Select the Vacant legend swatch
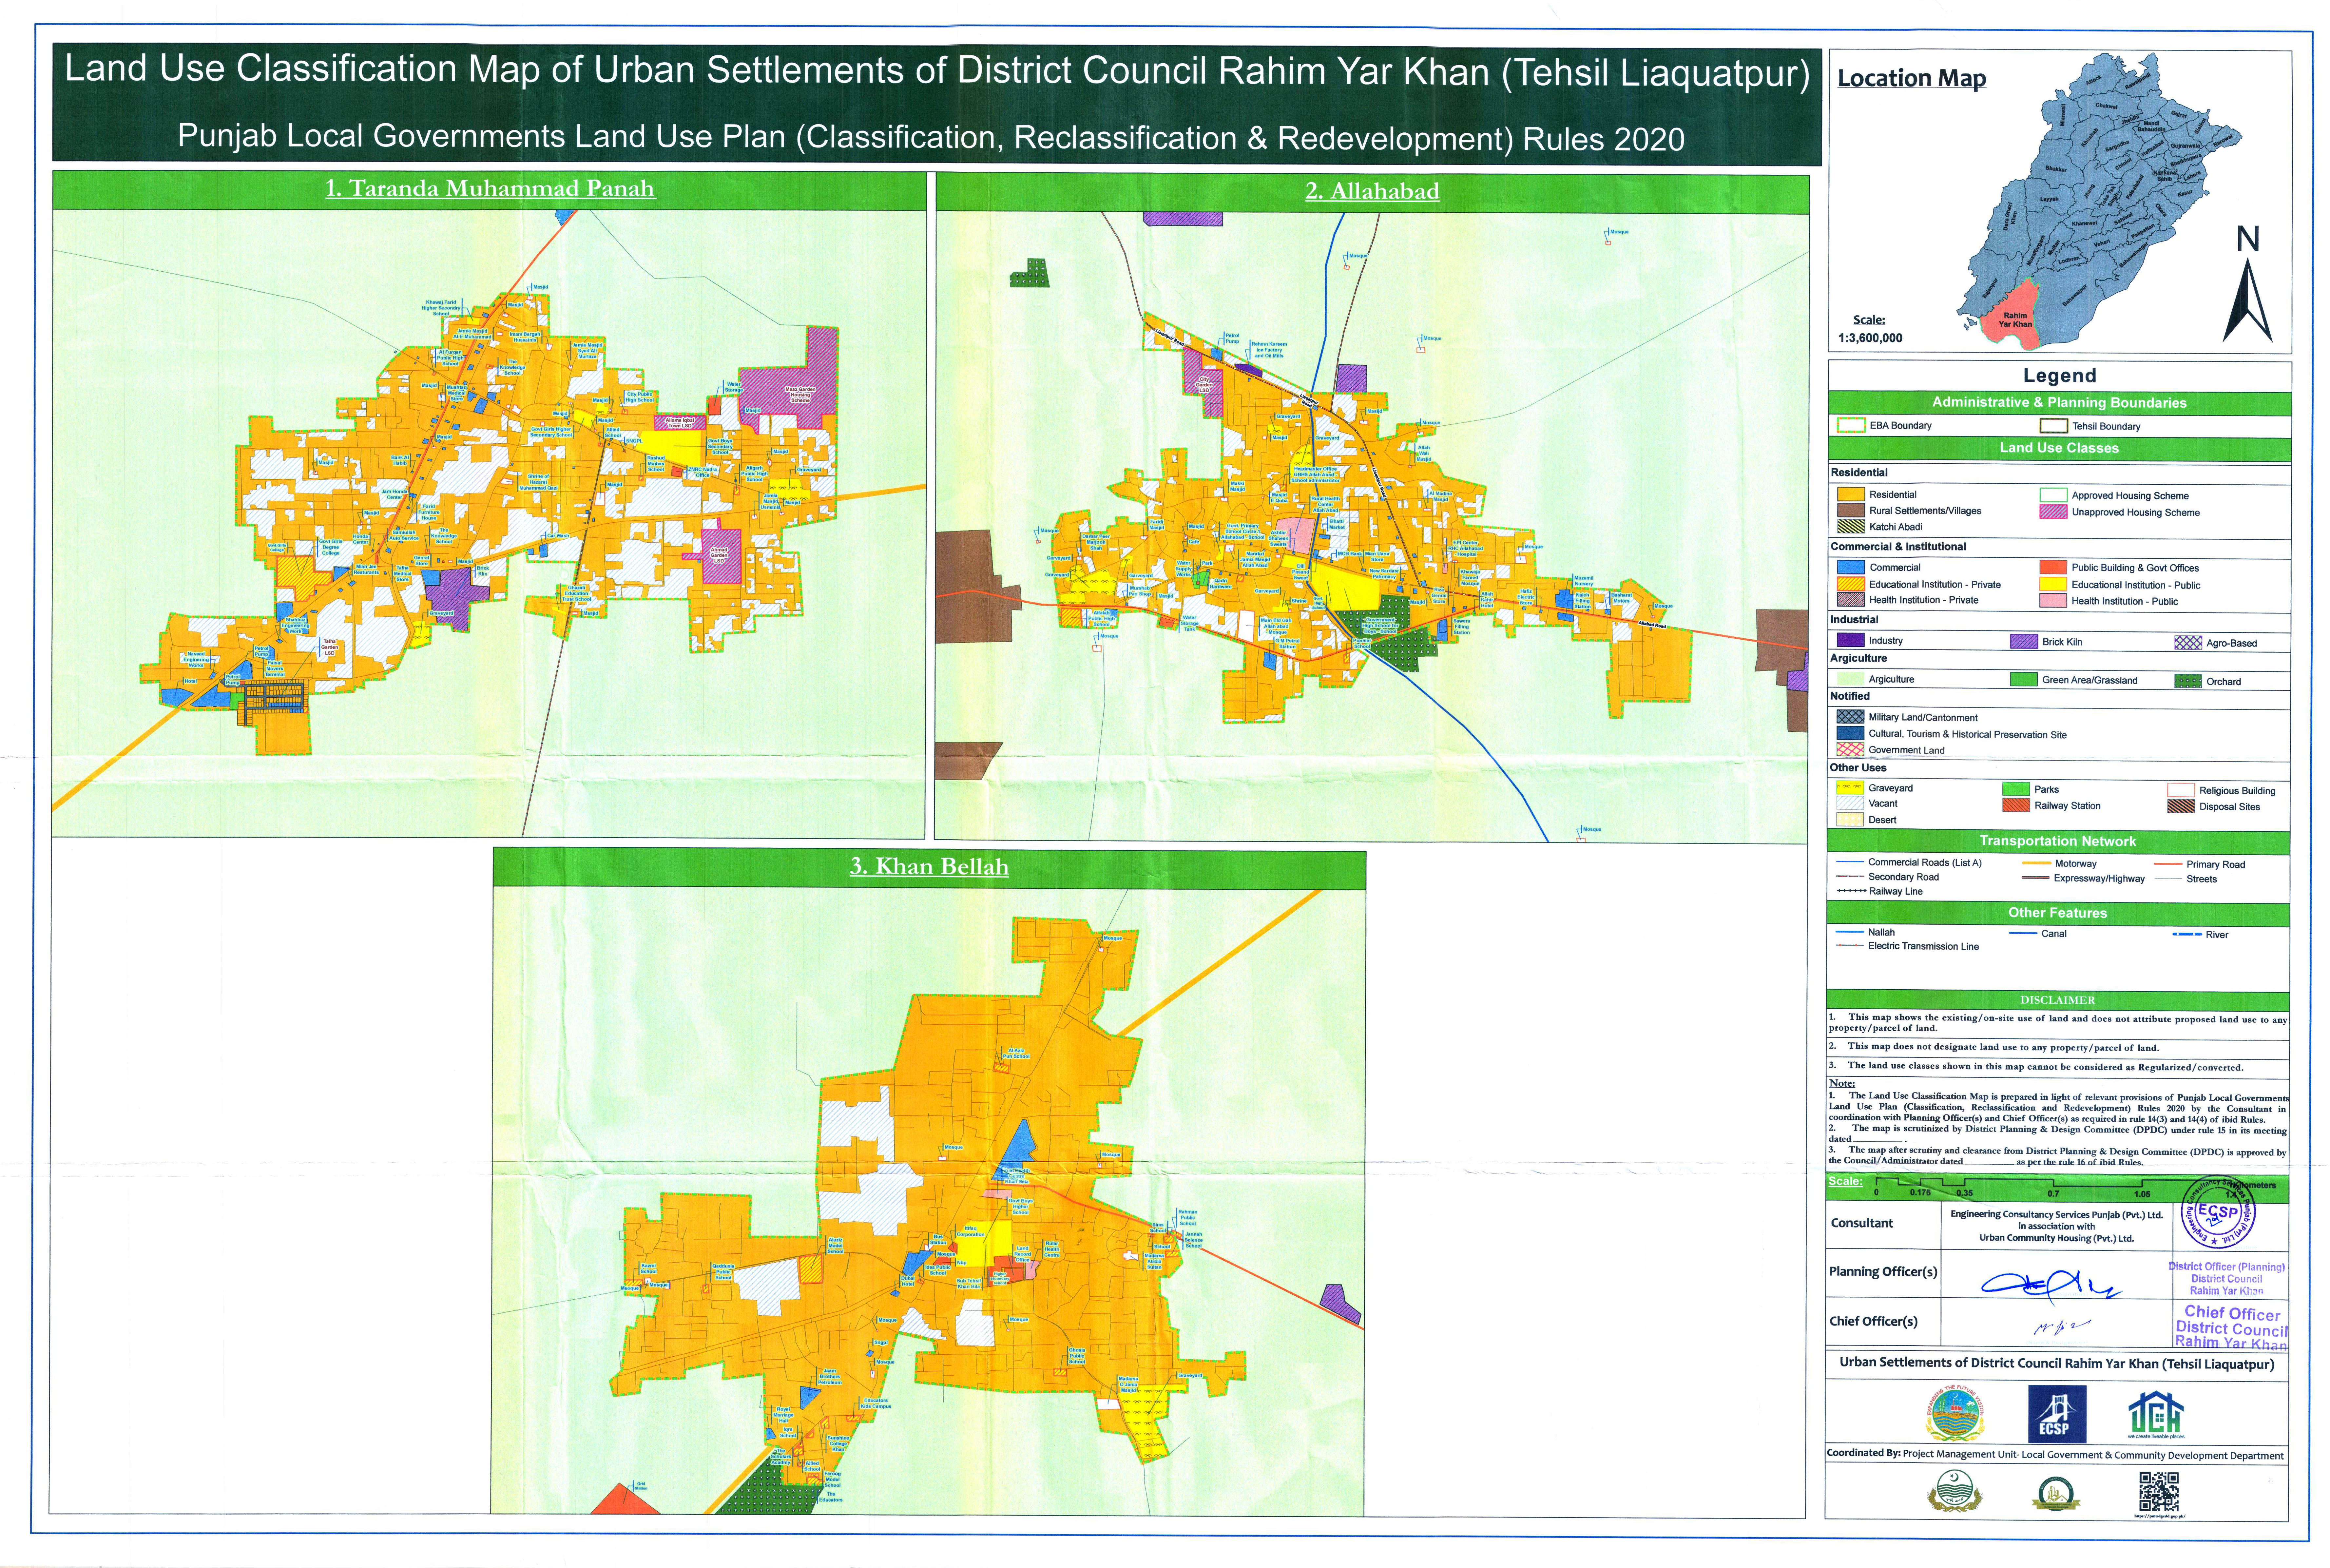Screen dimensions: 2330x1568 [x=1850, y=803]
